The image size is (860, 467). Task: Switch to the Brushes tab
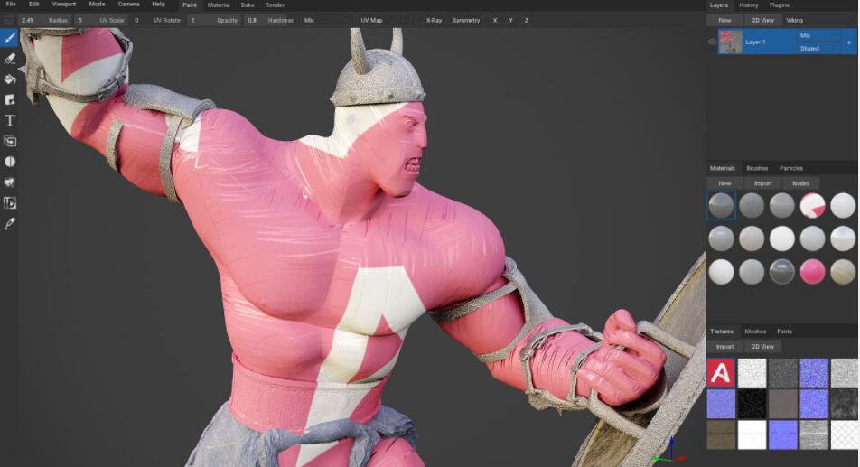coord(757,168)
